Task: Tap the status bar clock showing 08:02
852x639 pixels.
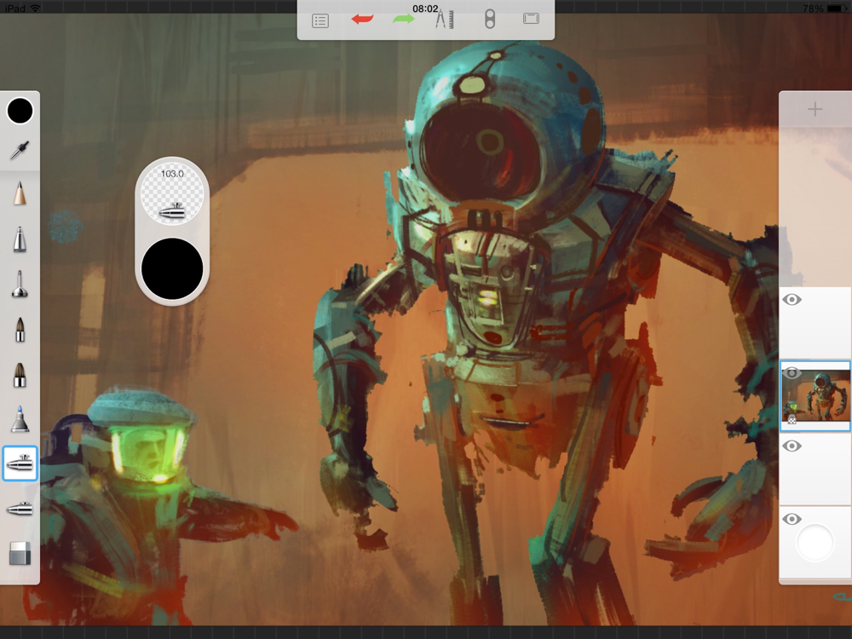Action: tap(425, 9)
